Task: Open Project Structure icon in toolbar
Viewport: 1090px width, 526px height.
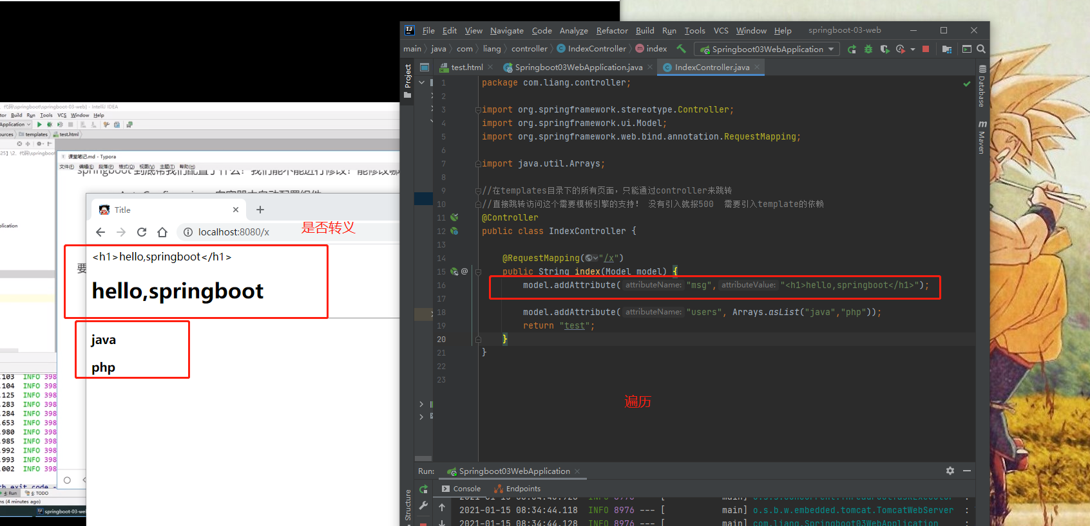Action: pos(947,49)
